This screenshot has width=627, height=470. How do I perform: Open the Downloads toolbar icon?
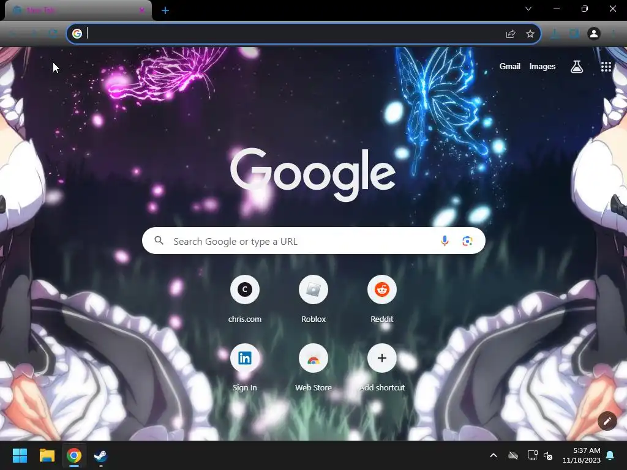pos(555,34)
